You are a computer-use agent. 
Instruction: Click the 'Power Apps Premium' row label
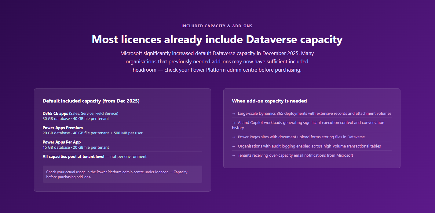(63, 128)
